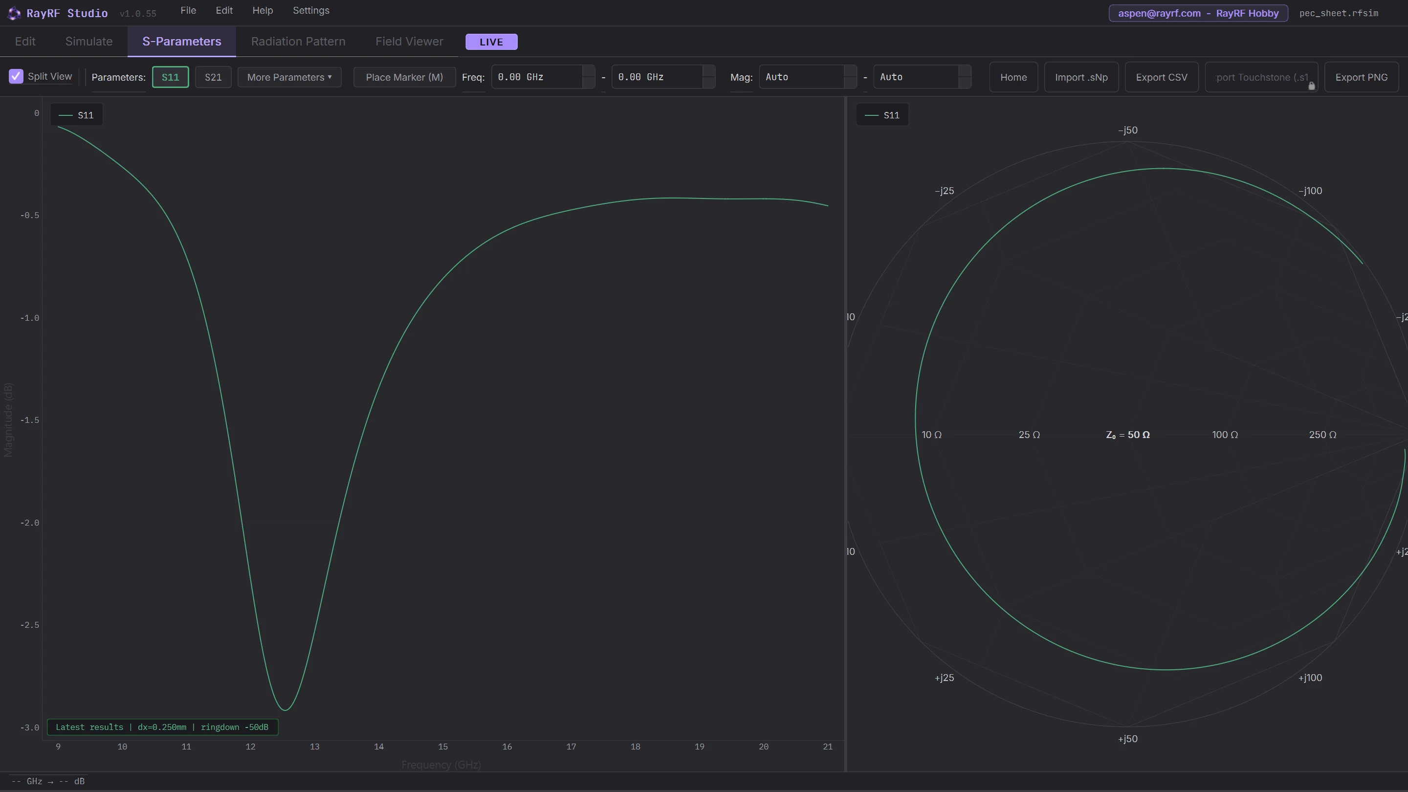Toggle the Split View checkbox

pos(16,77)
